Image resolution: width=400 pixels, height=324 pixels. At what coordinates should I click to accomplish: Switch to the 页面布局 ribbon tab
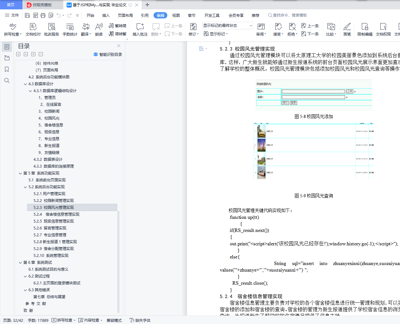[125, 15]
